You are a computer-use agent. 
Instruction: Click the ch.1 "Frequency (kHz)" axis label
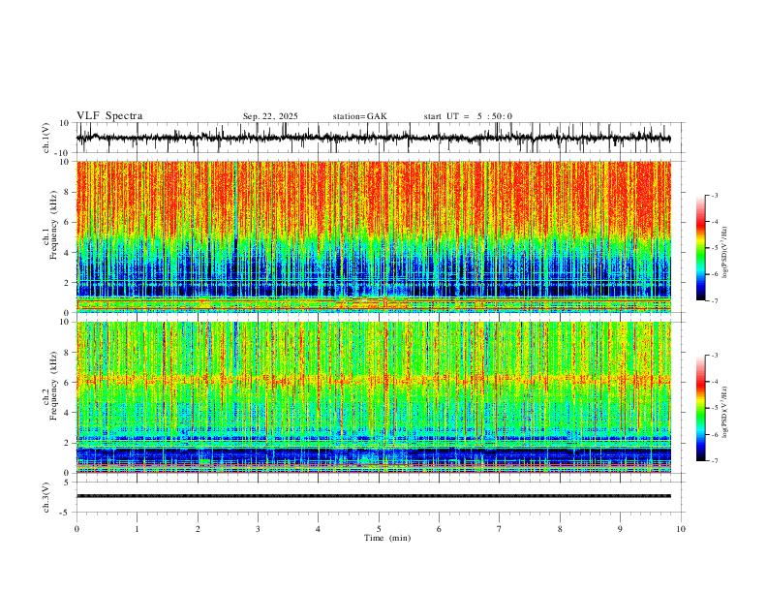pyautogui.click(x=54, y=226)
